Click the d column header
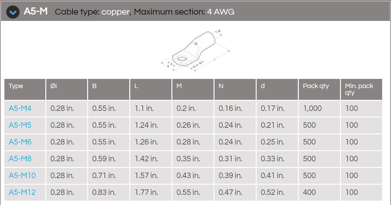Screen dimensions: 391x205 tap(277, 89)
